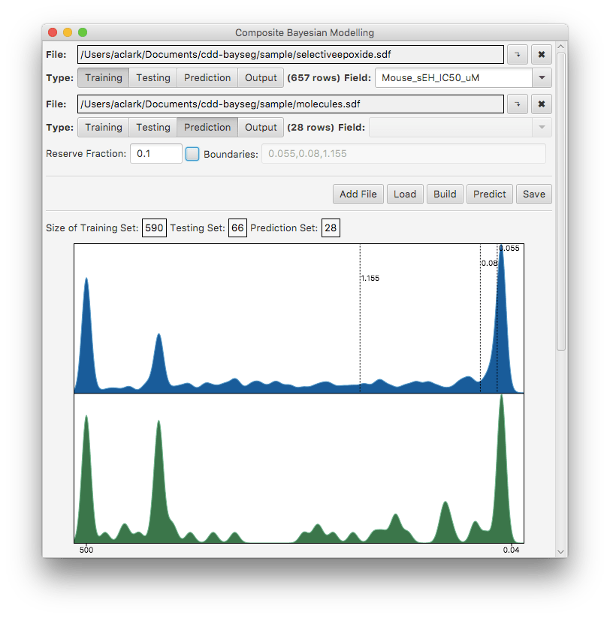The width and height of the screenshot is (610, 618).
Task: Click the Predict button
Action: point(490,194)
